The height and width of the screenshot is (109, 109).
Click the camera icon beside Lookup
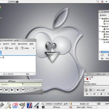click(17, 2)
